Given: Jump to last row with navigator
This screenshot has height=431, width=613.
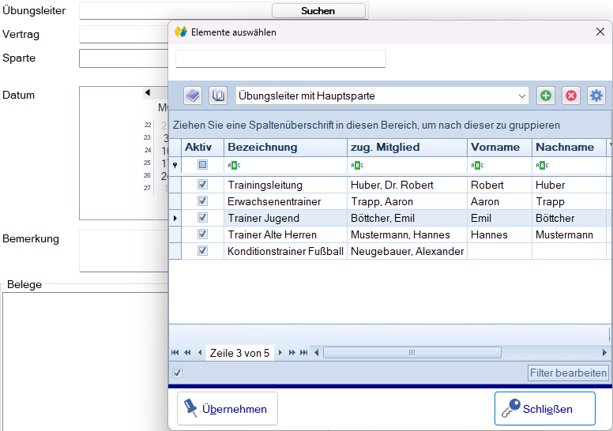Looking at the screenshot, I should coord(304,353).
